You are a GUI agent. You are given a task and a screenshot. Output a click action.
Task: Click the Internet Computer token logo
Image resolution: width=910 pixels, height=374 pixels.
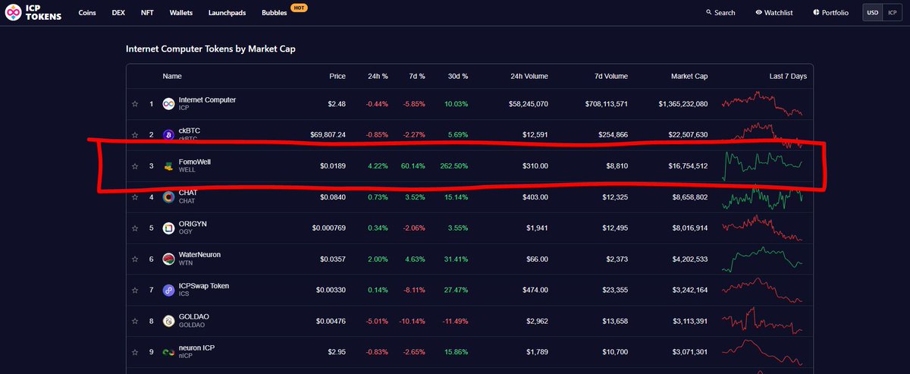(x=168, y=104)
